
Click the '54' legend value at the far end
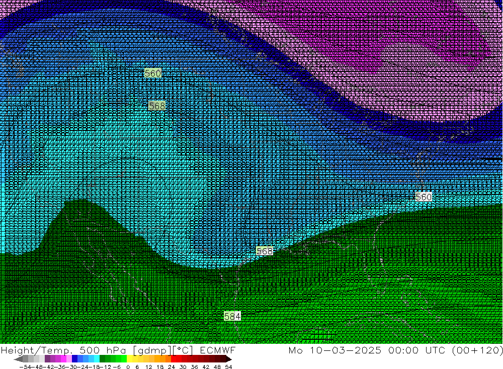[228, 367]
